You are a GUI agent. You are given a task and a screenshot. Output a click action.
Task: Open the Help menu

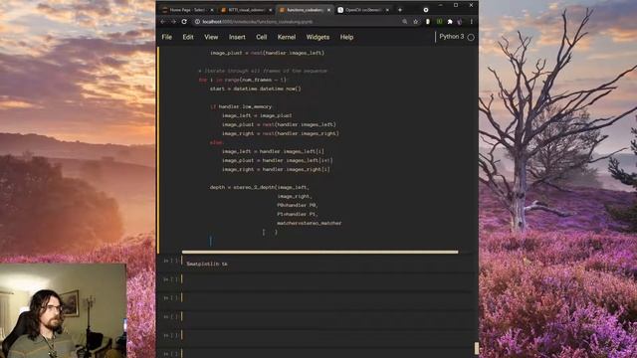click(x=346, y=37)
